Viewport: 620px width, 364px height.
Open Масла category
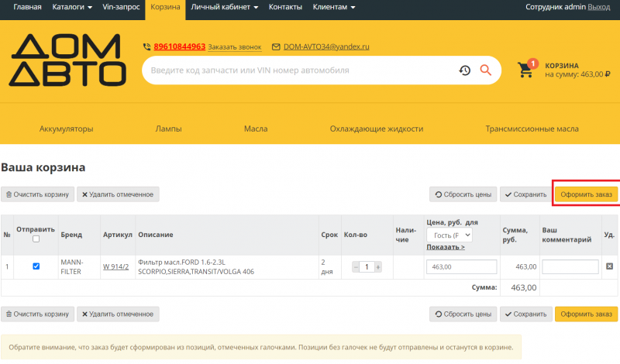pos(256,129)
